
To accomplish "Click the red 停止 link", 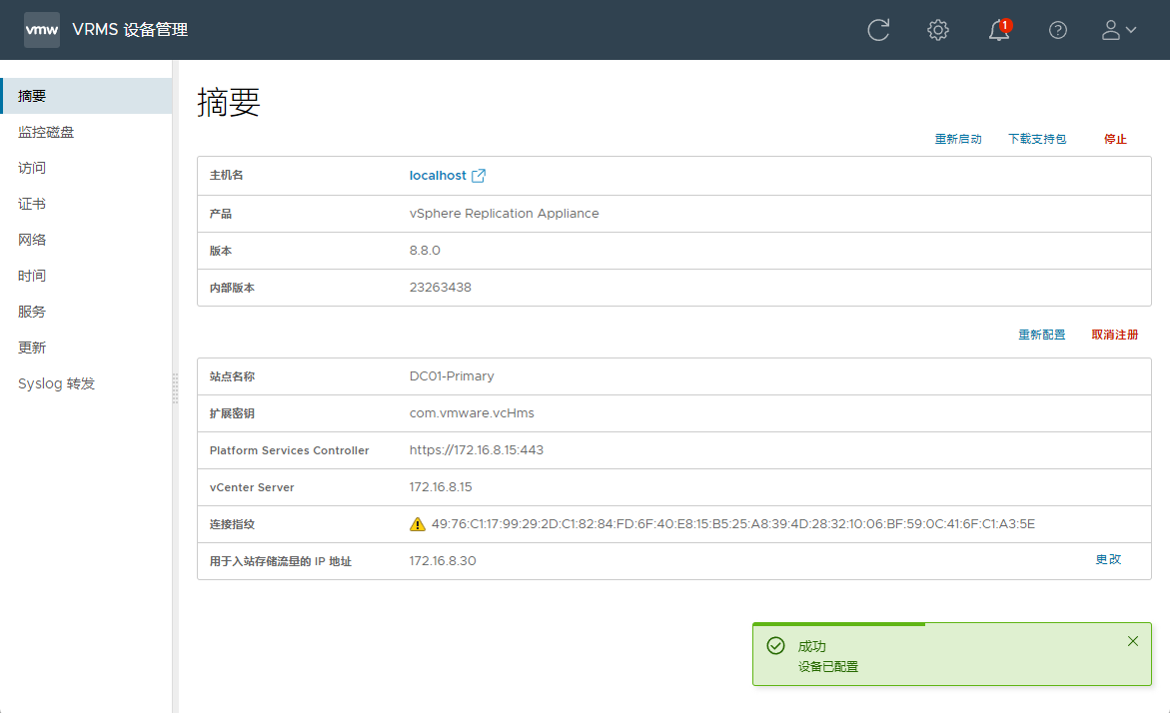I will [x=1115, y=140].
